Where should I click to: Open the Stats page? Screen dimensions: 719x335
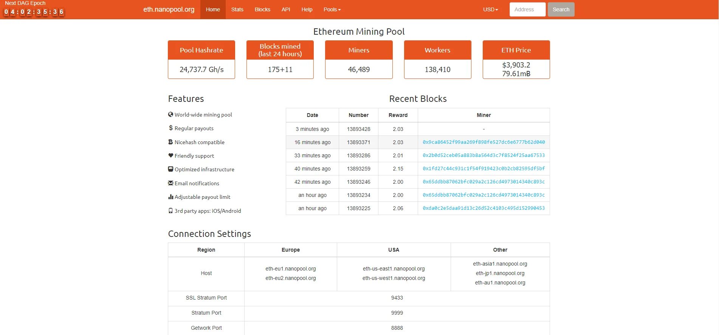point(237,9)
